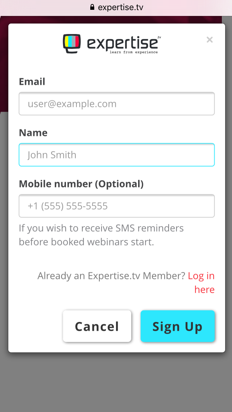Click the learn from experience tagline

click(134, 52)
